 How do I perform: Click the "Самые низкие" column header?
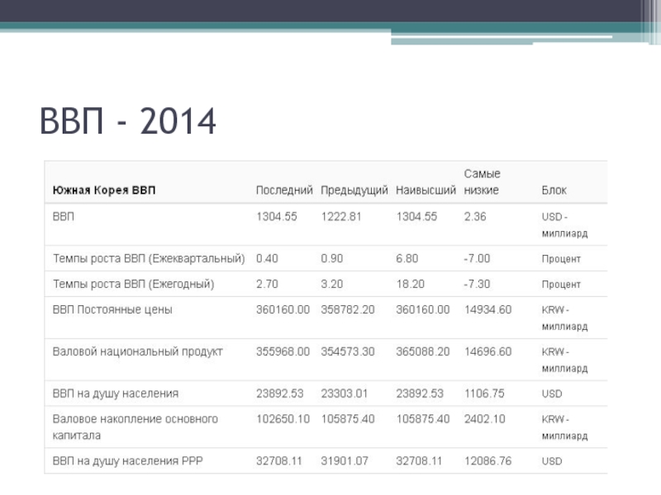pyautogui.click(x=482, y=182)
